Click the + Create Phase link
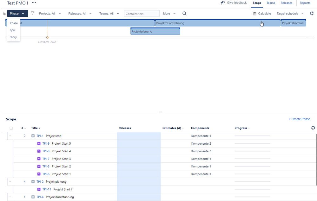This screenshot has height=201, width=317. pyautogui.click(x=300, y=119)
